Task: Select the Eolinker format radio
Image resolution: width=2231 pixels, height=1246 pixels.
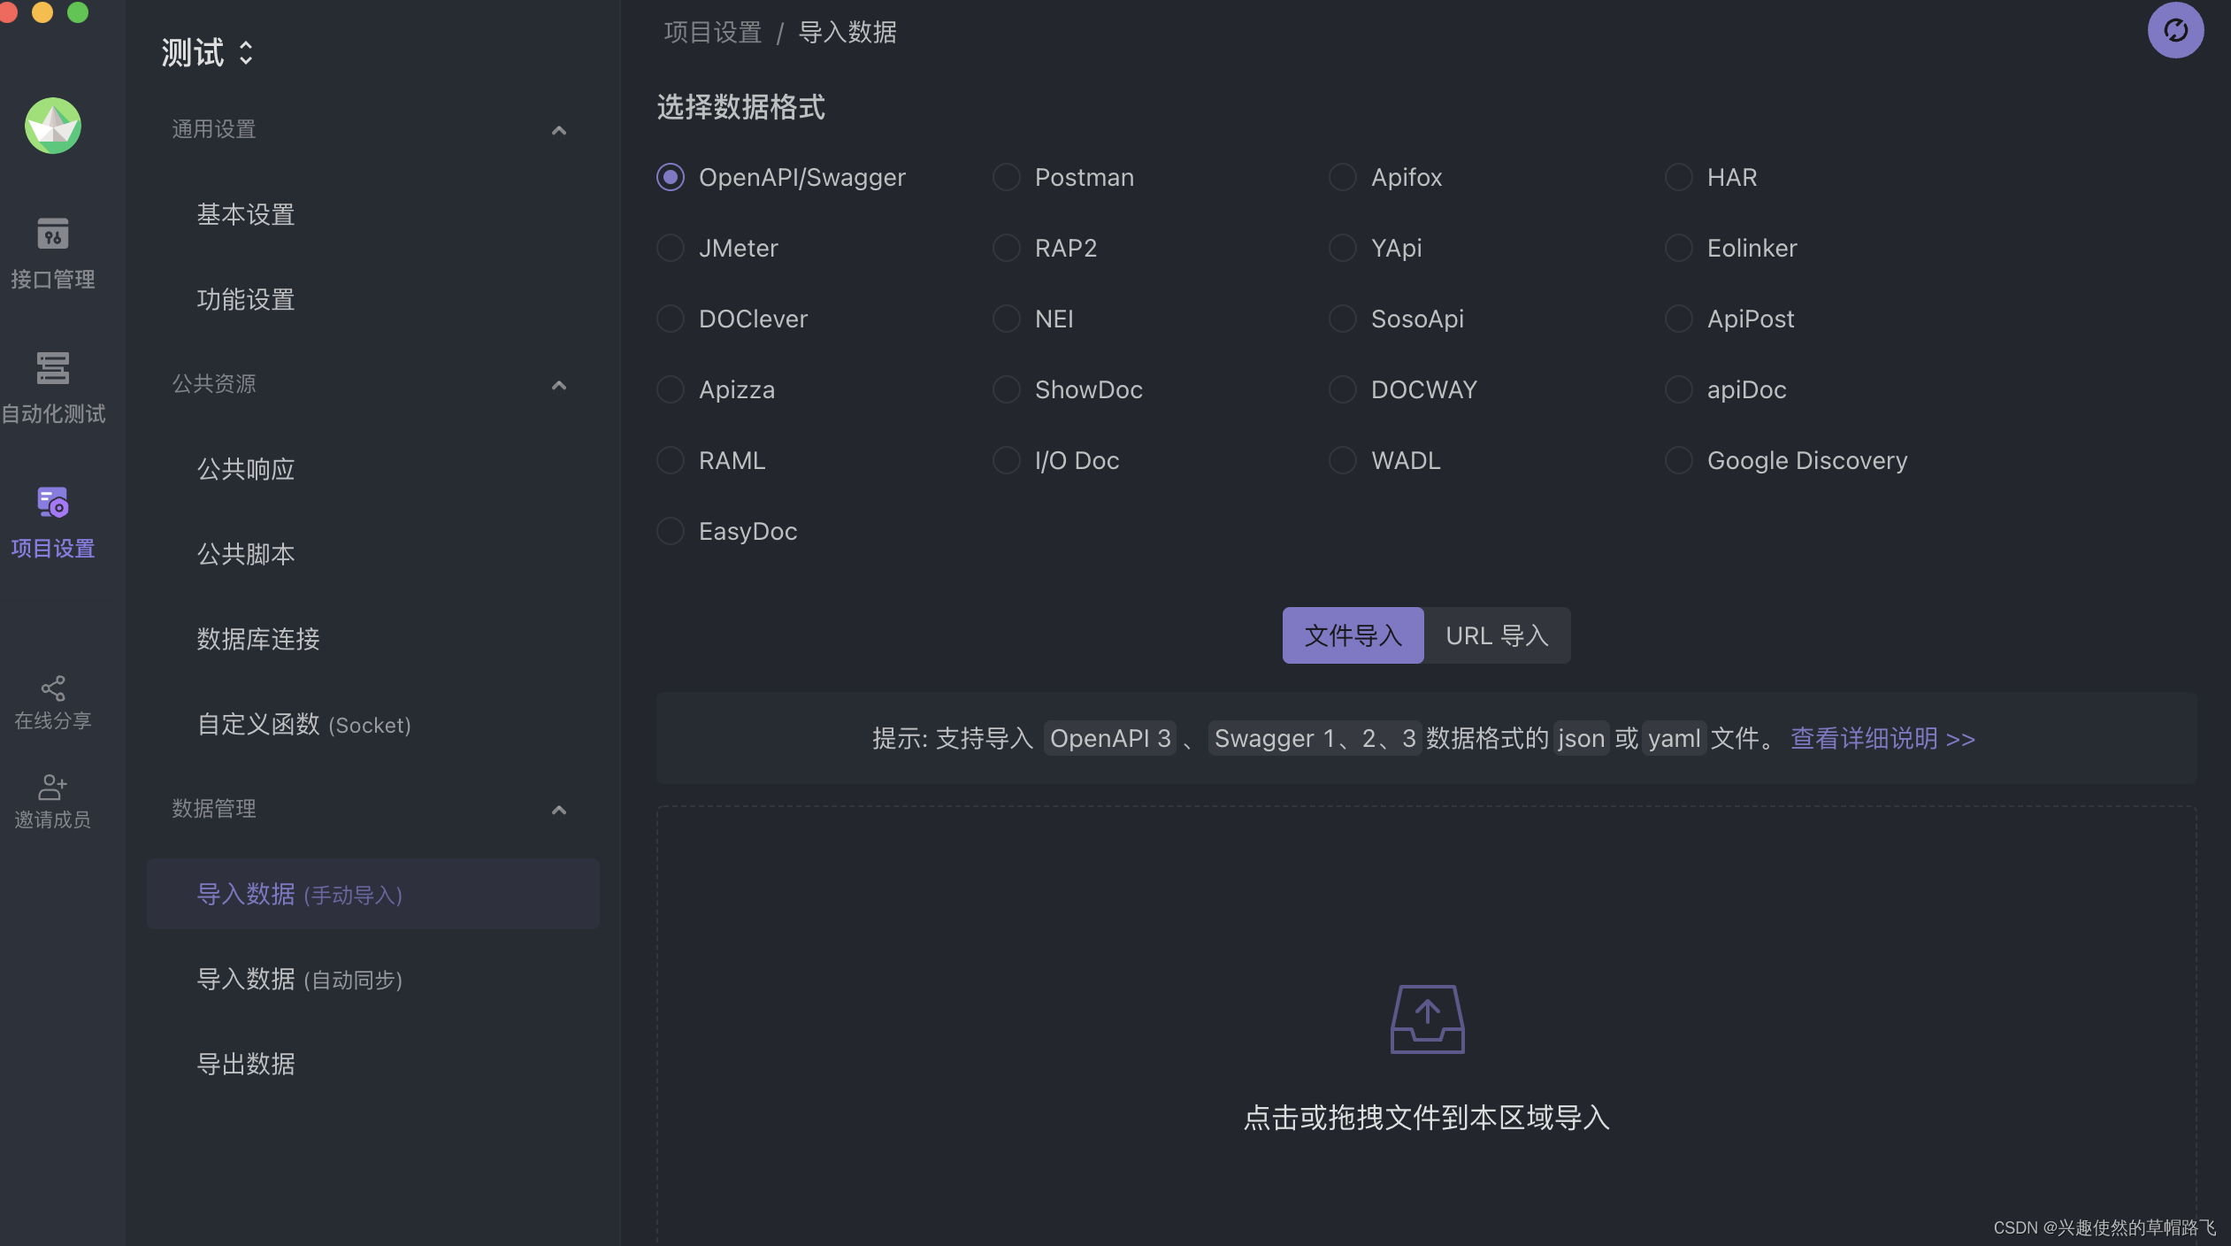Action: tap(1679, 248)
